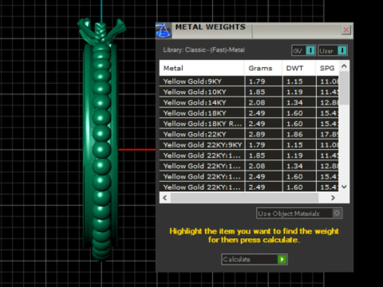Sort by the DWT column header
This screenshot has height=287, width=383.
[298, 69]
